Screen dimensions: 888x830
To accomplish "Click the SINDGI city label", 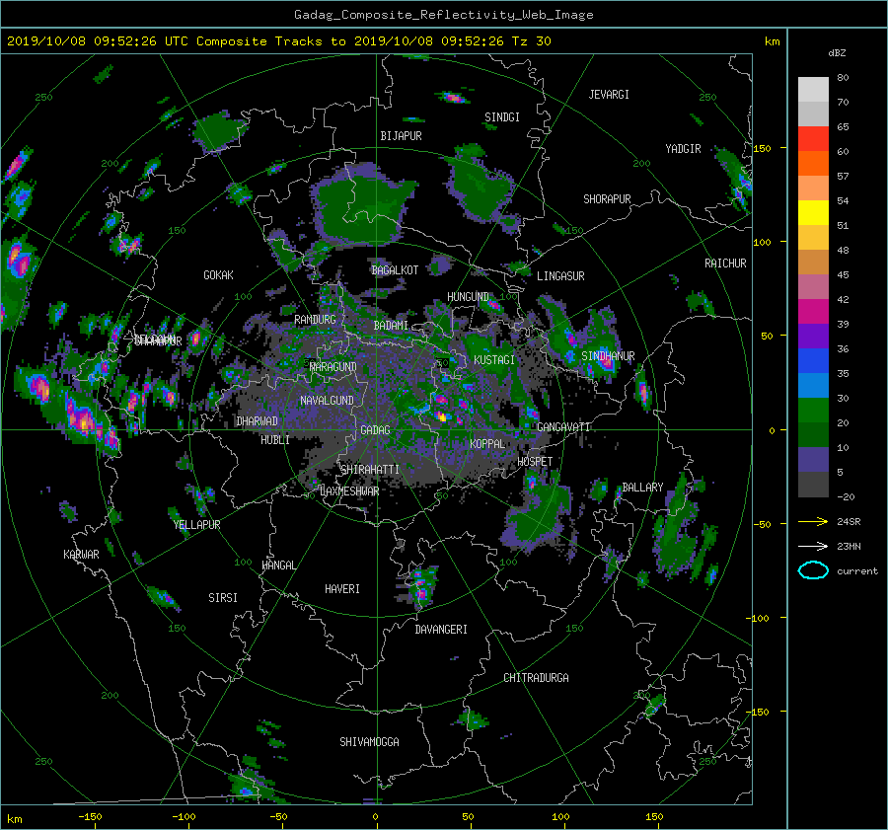I will point(502,117).
